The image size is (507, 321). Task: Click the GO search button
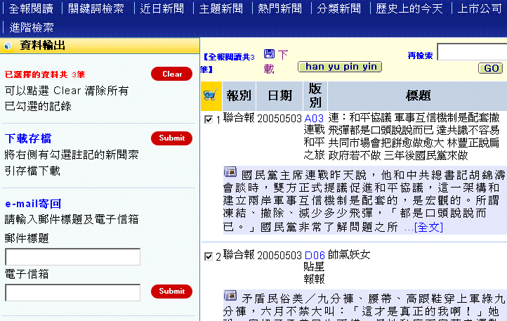pyautogui.click(x=490, y=68)
